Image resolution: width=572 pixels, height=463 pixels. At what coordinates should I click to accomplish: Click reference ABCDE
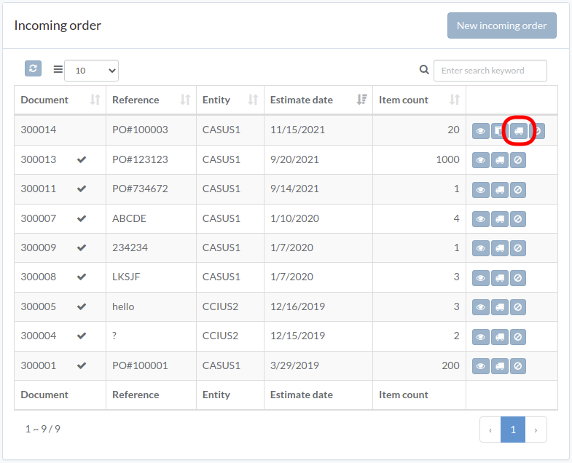(x=129, y=218)
